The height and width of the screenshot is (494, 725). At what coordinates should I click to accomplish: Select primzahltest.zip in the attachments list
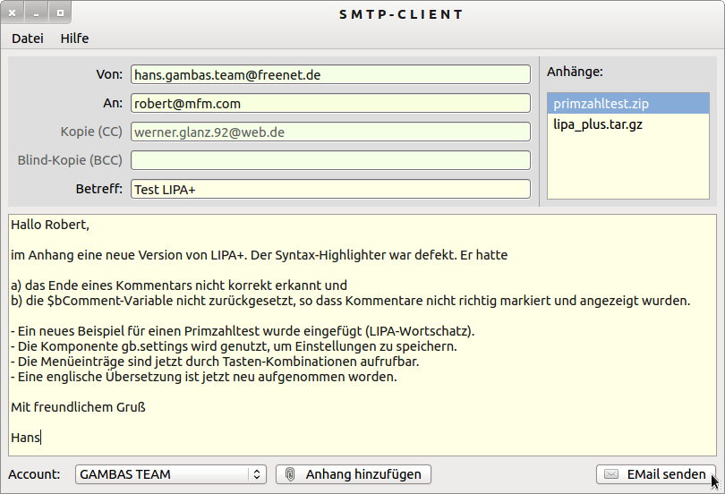coord(601,104)
